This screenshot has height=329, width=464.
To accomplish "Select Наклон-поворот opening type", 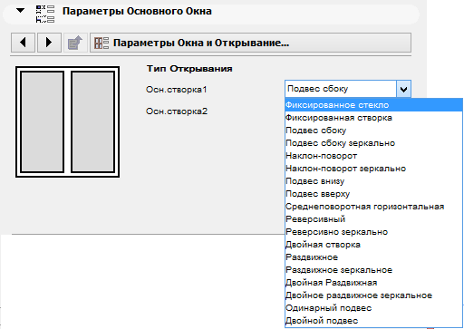I will click(373, 156).
